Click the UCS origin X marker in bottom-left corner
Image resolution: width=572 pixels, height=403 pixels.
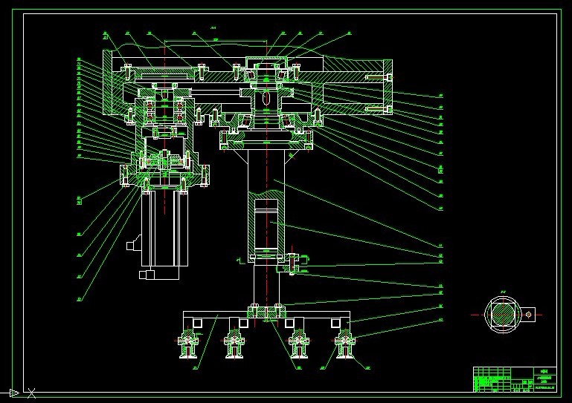[31, 393]
